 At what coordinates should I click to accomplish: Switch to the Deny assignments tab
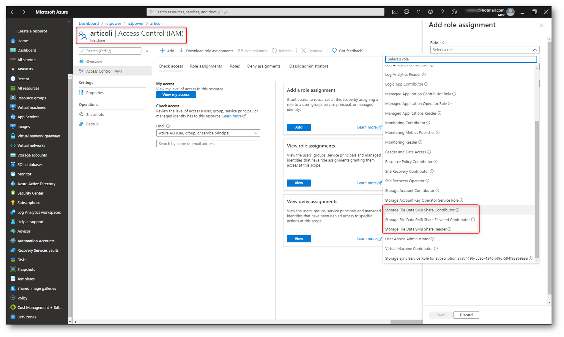point(264,66)
